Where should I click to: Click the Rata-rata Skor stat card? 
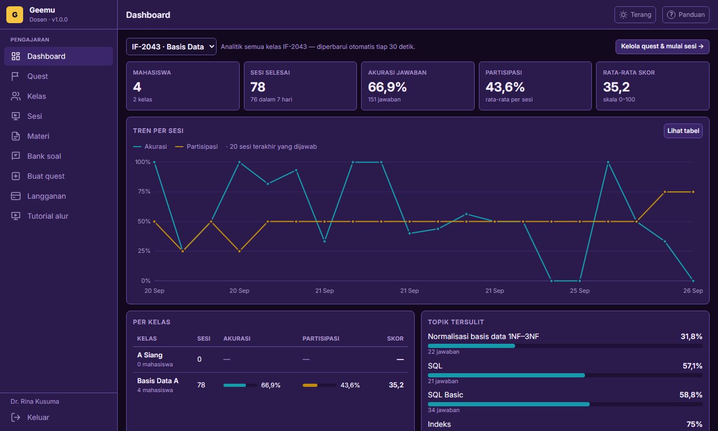[653, 86]
